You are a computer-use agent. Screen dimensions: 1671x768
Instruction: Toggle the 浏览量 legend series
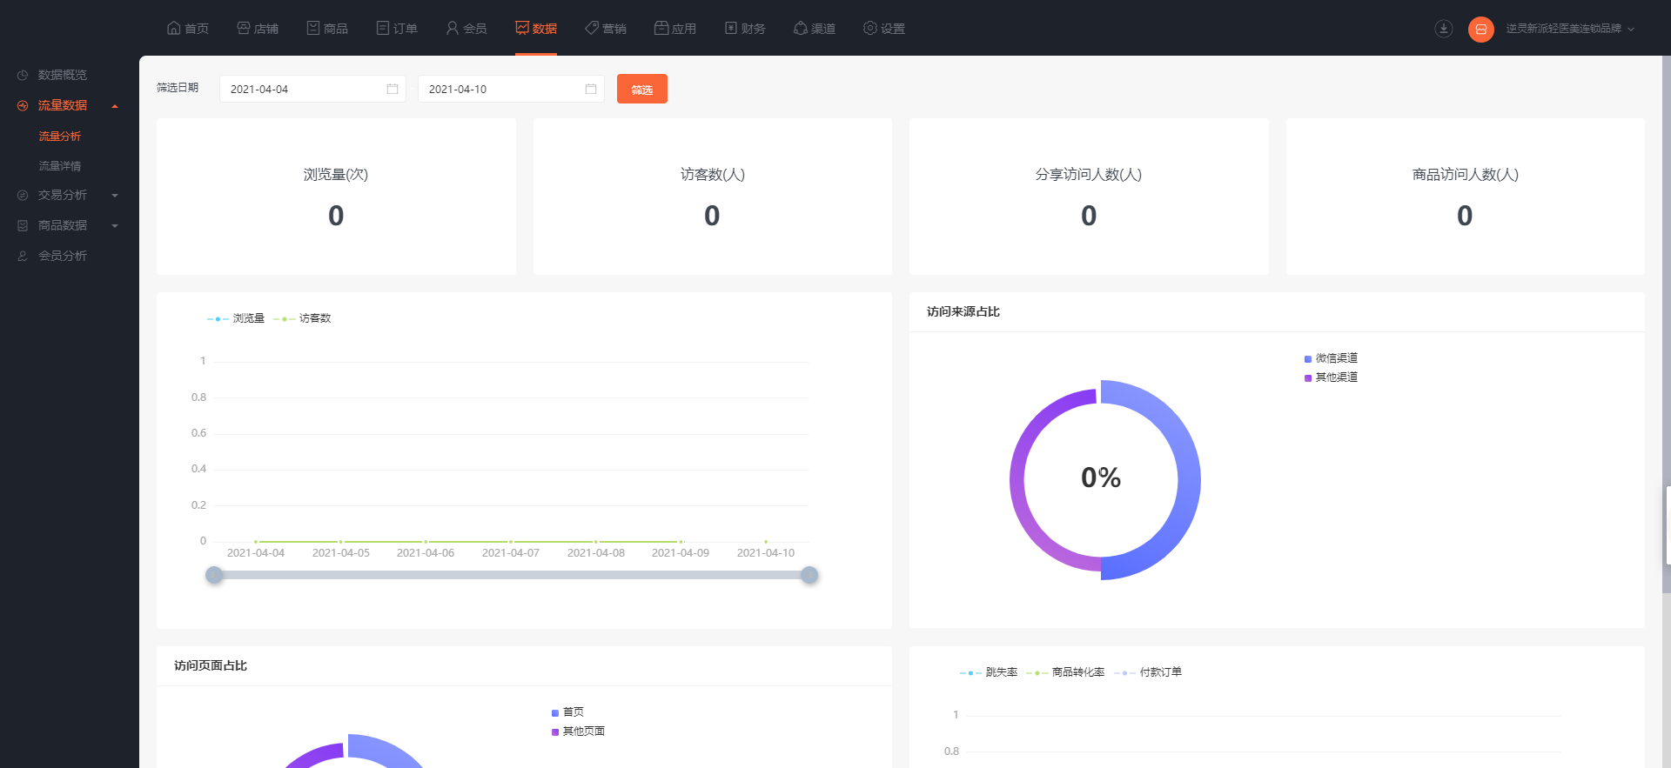pyautogui.click(x=236, y=318)
